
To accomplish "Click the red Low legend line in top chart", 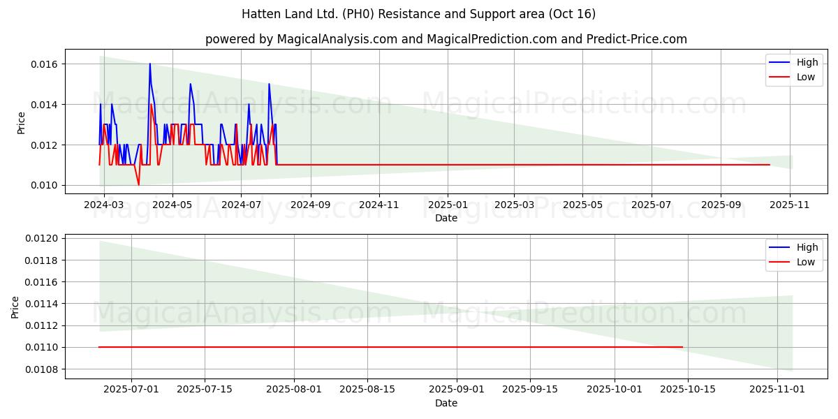I will [x=780, y=77].
